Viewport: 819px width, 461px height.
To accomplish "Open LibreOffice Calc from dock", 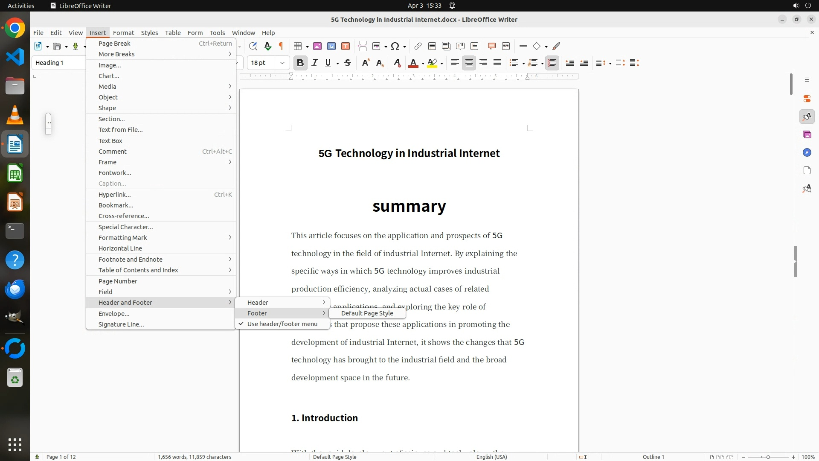I will [15, 174].
